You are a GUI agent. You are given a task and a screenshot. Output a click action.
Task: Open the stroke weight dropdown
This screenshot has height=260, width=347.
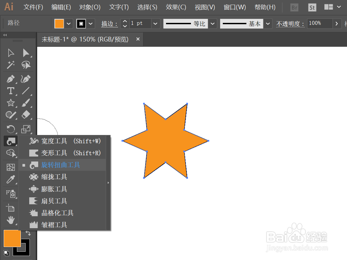(x=155, y=24)
